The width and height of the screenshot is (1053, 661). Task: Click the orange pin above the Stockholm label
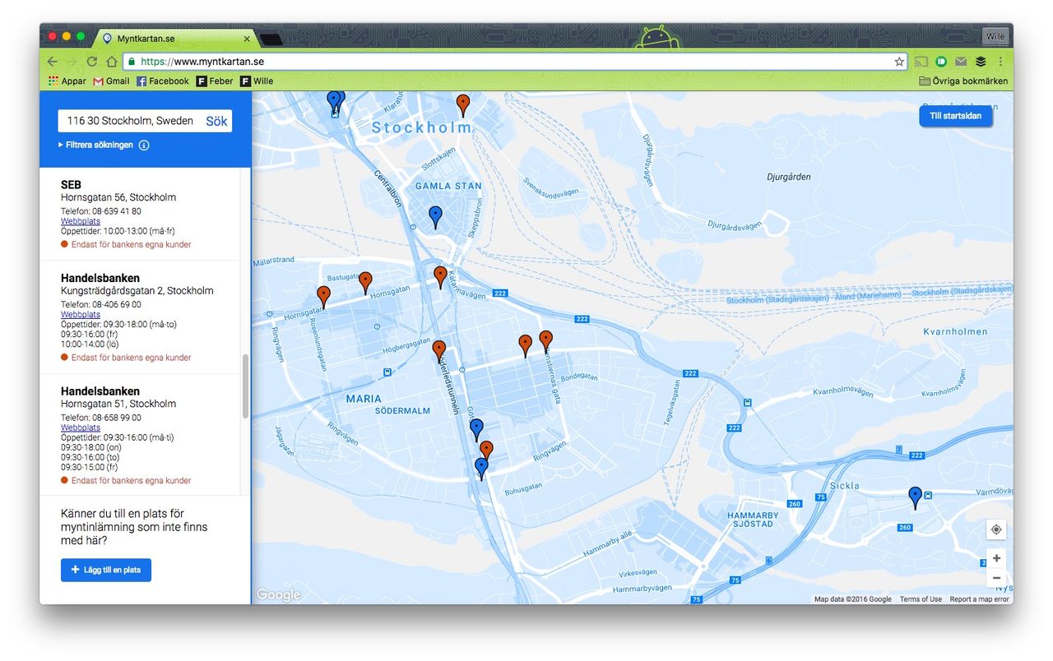pos(463,104)
